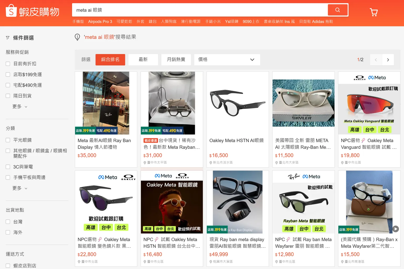Open the shopping cart
This screenshot has height=269, width=404.
coord(373,12)
